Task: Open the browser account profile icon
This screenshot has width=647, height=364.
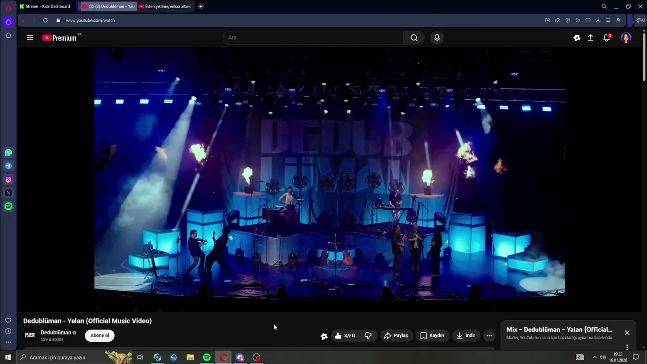Action: 618,20
